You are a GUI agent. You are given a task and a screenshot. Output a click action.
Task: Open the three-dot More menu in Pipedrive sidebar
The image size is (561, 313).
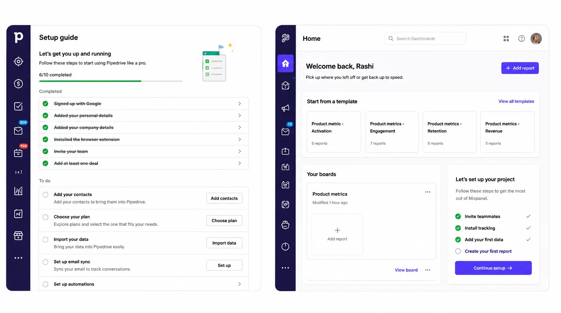pos(18,258)
